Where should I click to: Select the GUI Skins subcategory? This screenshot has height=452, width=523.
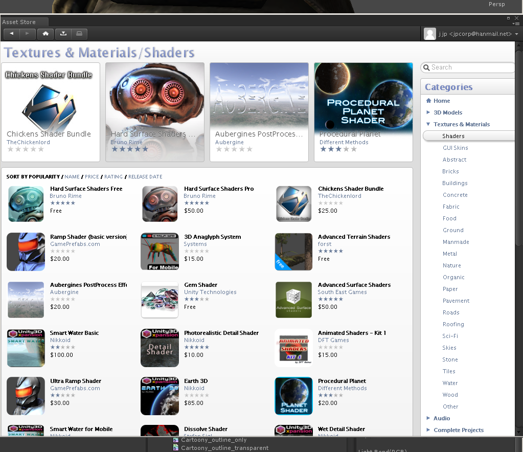(456, 148)
